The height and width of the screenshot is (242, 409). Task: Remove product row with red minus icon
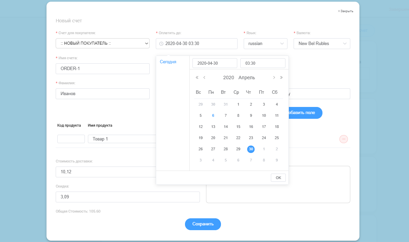coord(343,139)
